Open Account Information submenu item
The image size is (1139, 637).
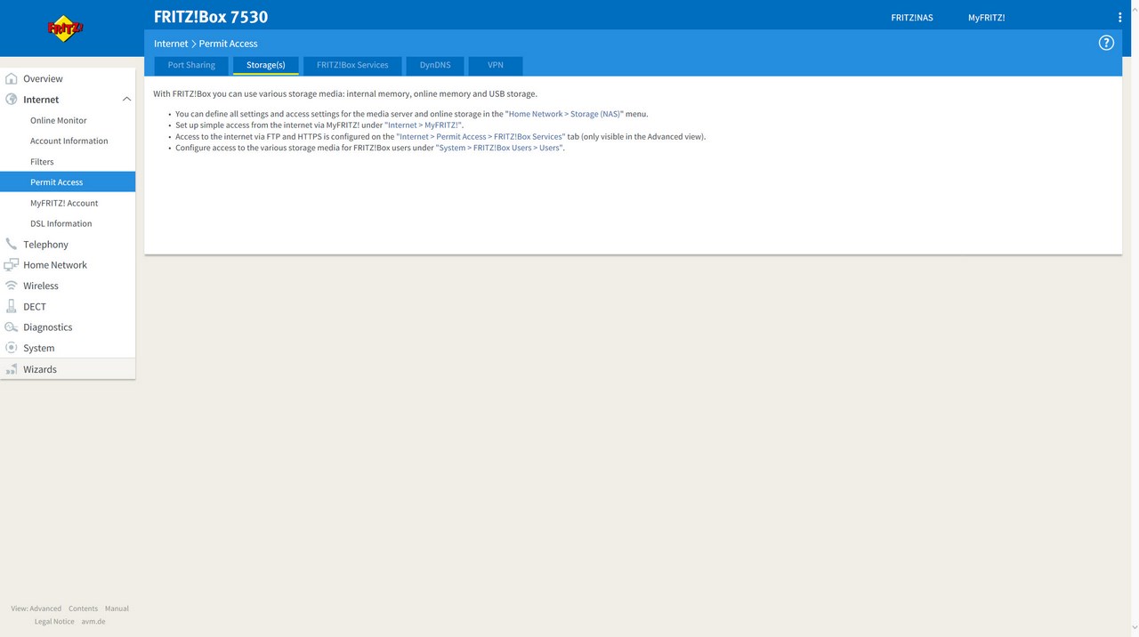[69, 141]
